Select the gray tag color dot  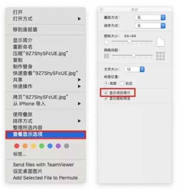pyautogui.click(x=66, y=146)
